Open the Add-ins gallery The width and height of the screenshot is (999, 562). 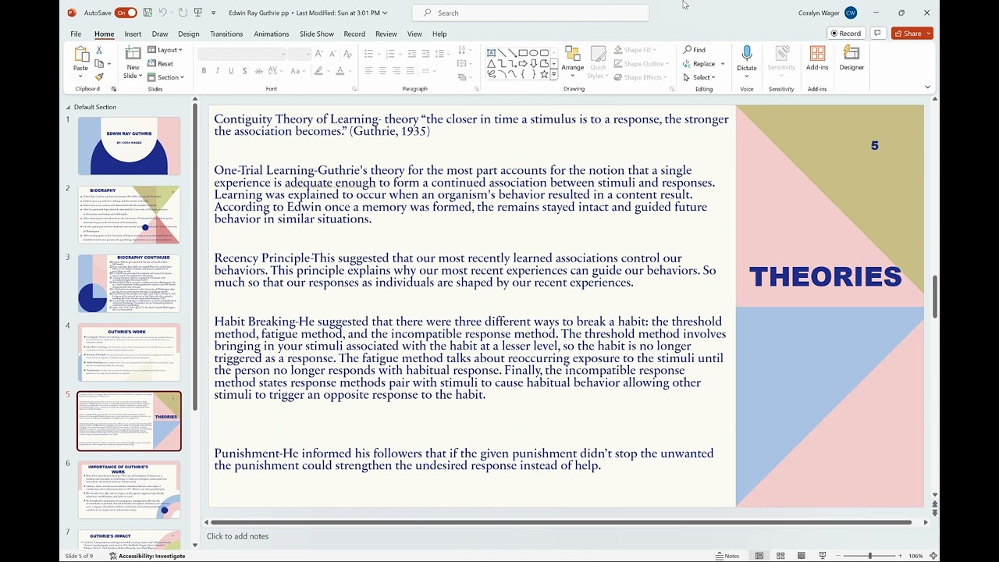pos(817,59)
